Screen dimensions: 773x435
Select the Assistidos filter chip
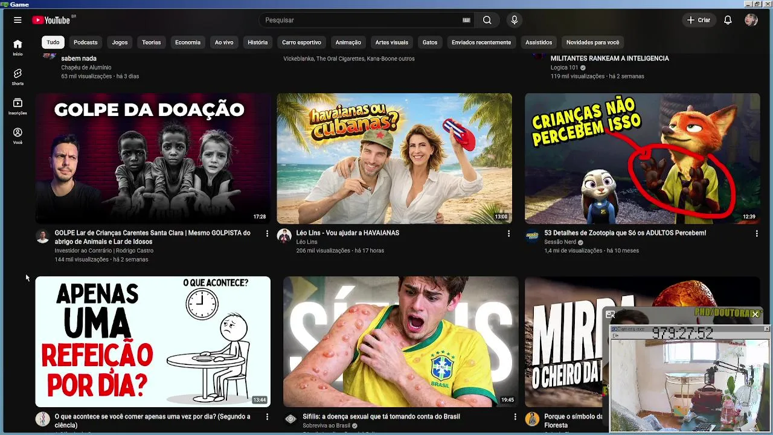point(539,42)
